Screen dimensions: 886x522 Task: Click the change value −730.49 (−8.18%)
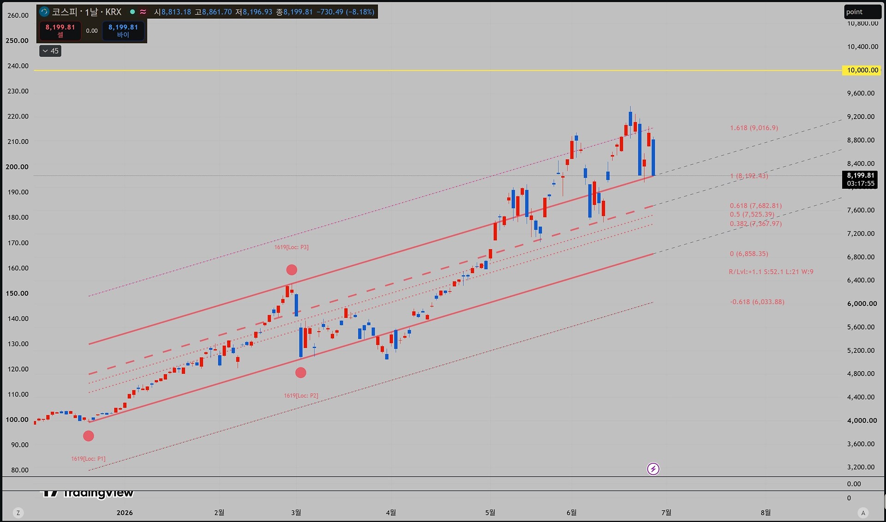pyautogui.click(x=346, y=12)
